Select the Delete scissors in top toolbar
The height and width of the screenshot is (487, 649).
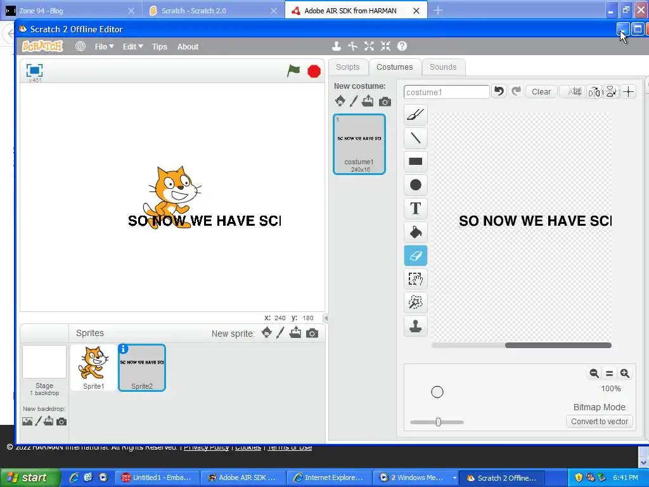(x=352, y=46)
